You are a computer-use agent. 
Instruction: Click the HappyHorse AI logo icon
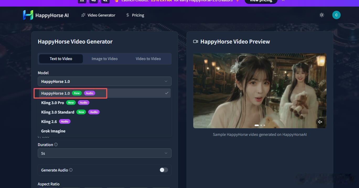[x=28, y=15]
